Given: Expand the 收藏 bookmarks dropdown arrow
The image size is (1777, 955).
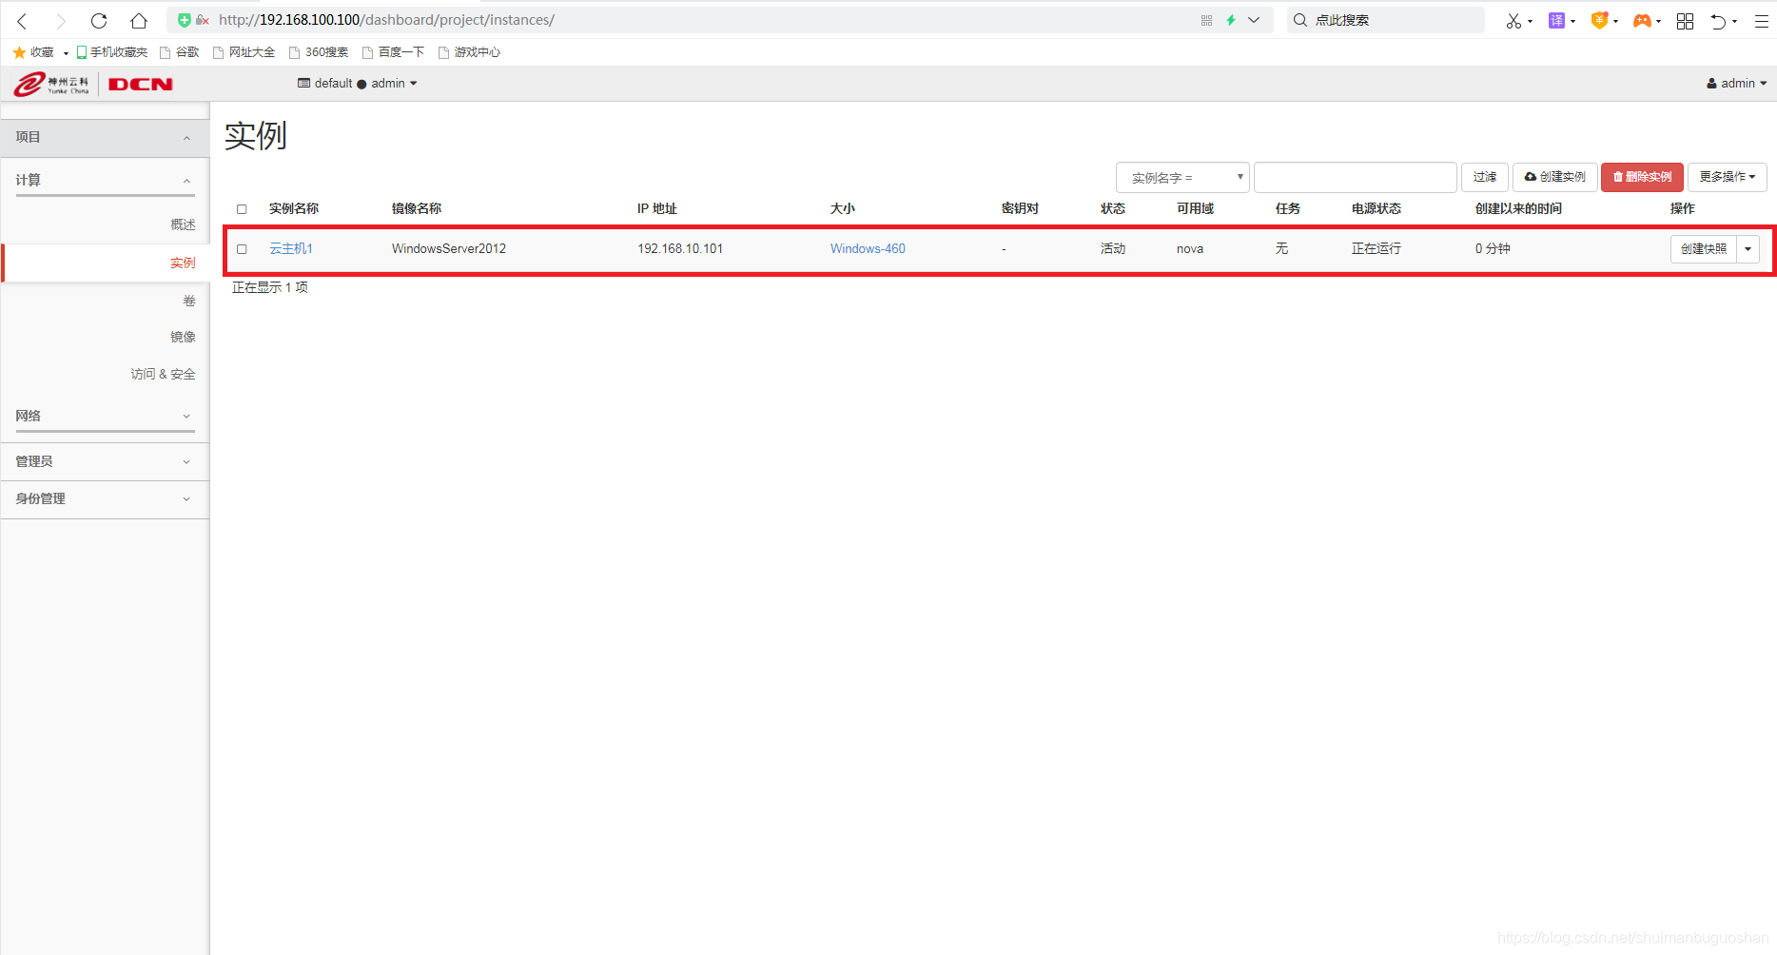Looking at the screenshot, I should 66,53.
